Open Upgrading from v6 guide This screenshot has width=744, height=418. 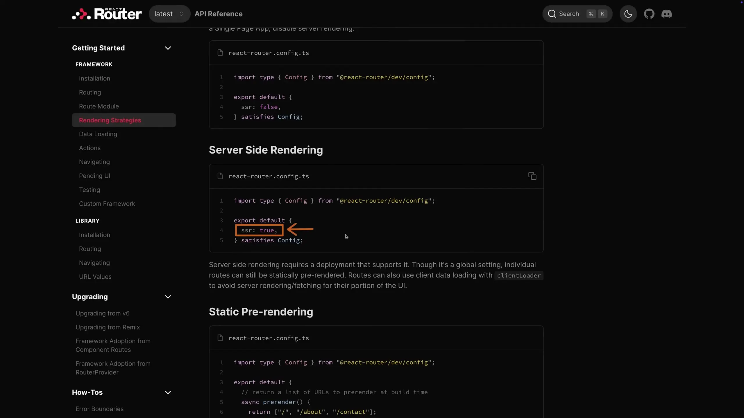(x=102, y=313)
